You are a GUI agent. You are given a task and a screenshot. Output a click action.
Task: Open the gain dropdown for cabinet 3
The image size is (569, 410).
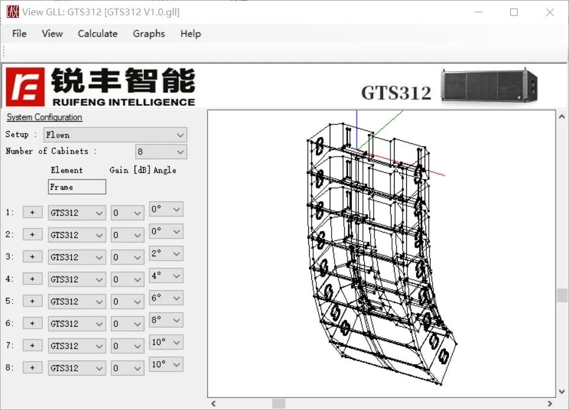pos(127,257)
